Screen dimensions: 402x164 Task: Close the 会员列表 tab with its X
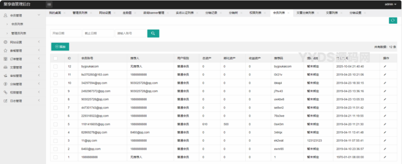click(x=288, y=13)
